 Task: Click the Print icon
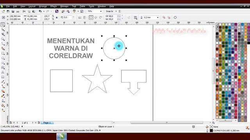pyautogui.click(x=18, y=11)
